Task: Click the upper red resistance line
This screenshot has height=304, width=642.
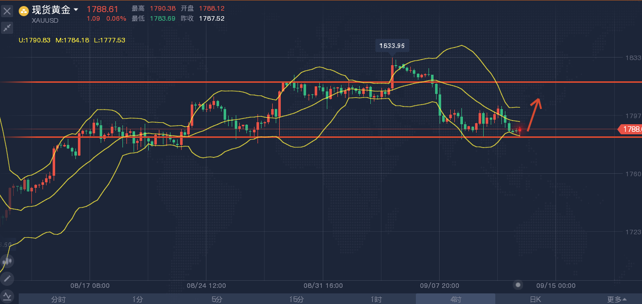Action: coord(321,82)
